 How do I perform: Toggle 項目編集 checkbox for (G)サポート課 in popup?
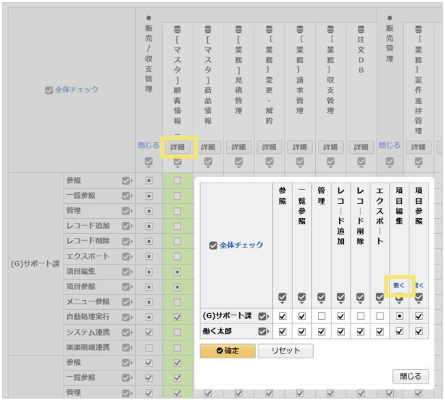pyautogui.click(x=399, y=316)
